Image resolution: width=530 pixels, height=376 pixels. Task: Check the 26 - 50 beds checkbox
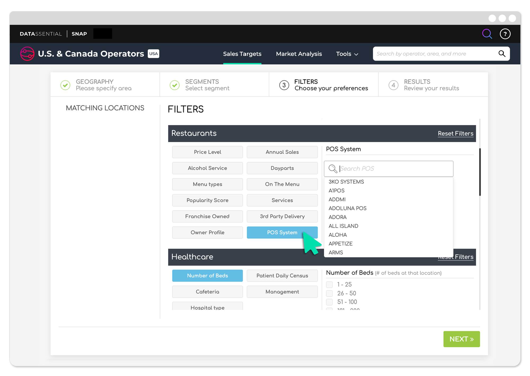(x=329, y=293)
